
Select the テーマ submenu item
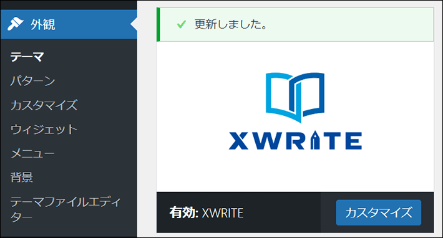(x=27, y=57)
